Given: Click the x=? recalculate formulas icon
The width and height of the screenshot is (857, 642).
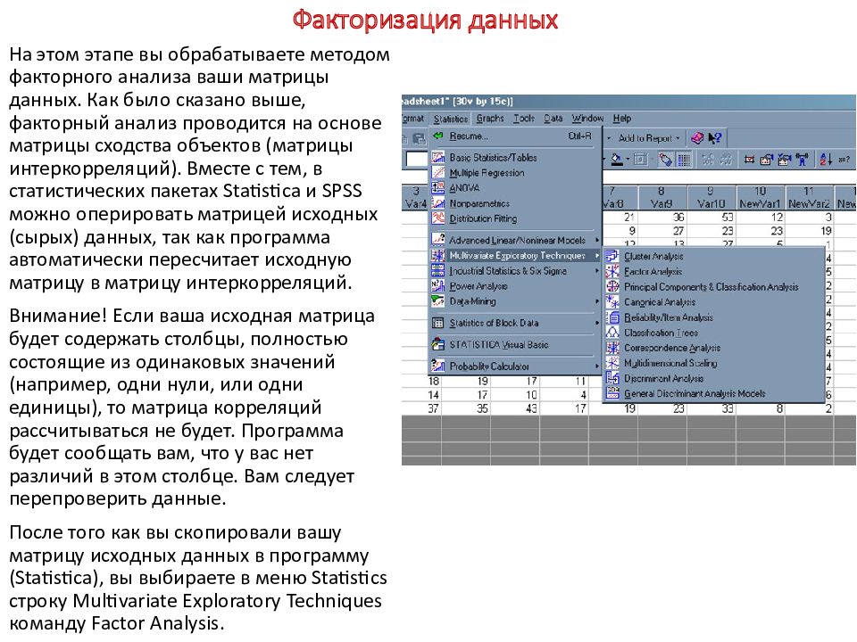Looking at the screenshot, I should pos(844,160).
